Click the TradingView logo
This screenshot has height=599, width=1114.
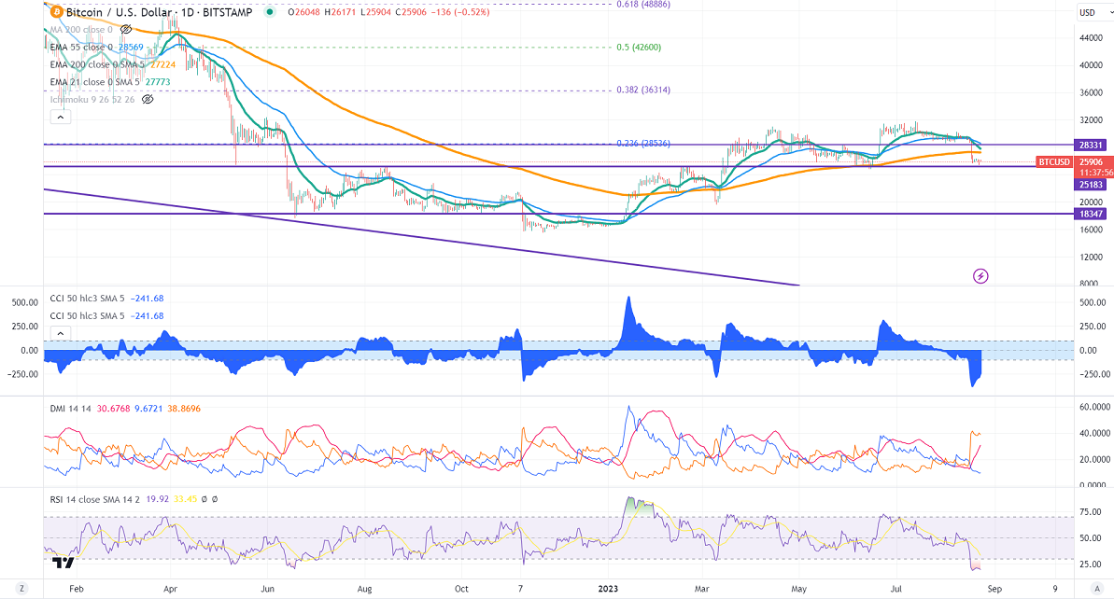63,563
